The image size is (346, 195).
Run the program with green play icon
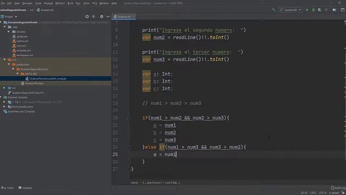(x=307, y=10)
